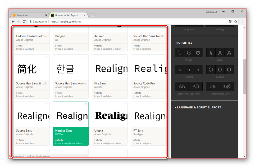Image resolution: width=255 pixels, height=167 pixels.
Task: Choose standard 'Ab' capitalization filter
Action: click(182, 86)
